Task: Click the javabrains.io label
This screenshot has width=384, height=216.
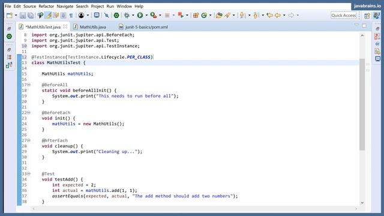Action: coord(367,6)
